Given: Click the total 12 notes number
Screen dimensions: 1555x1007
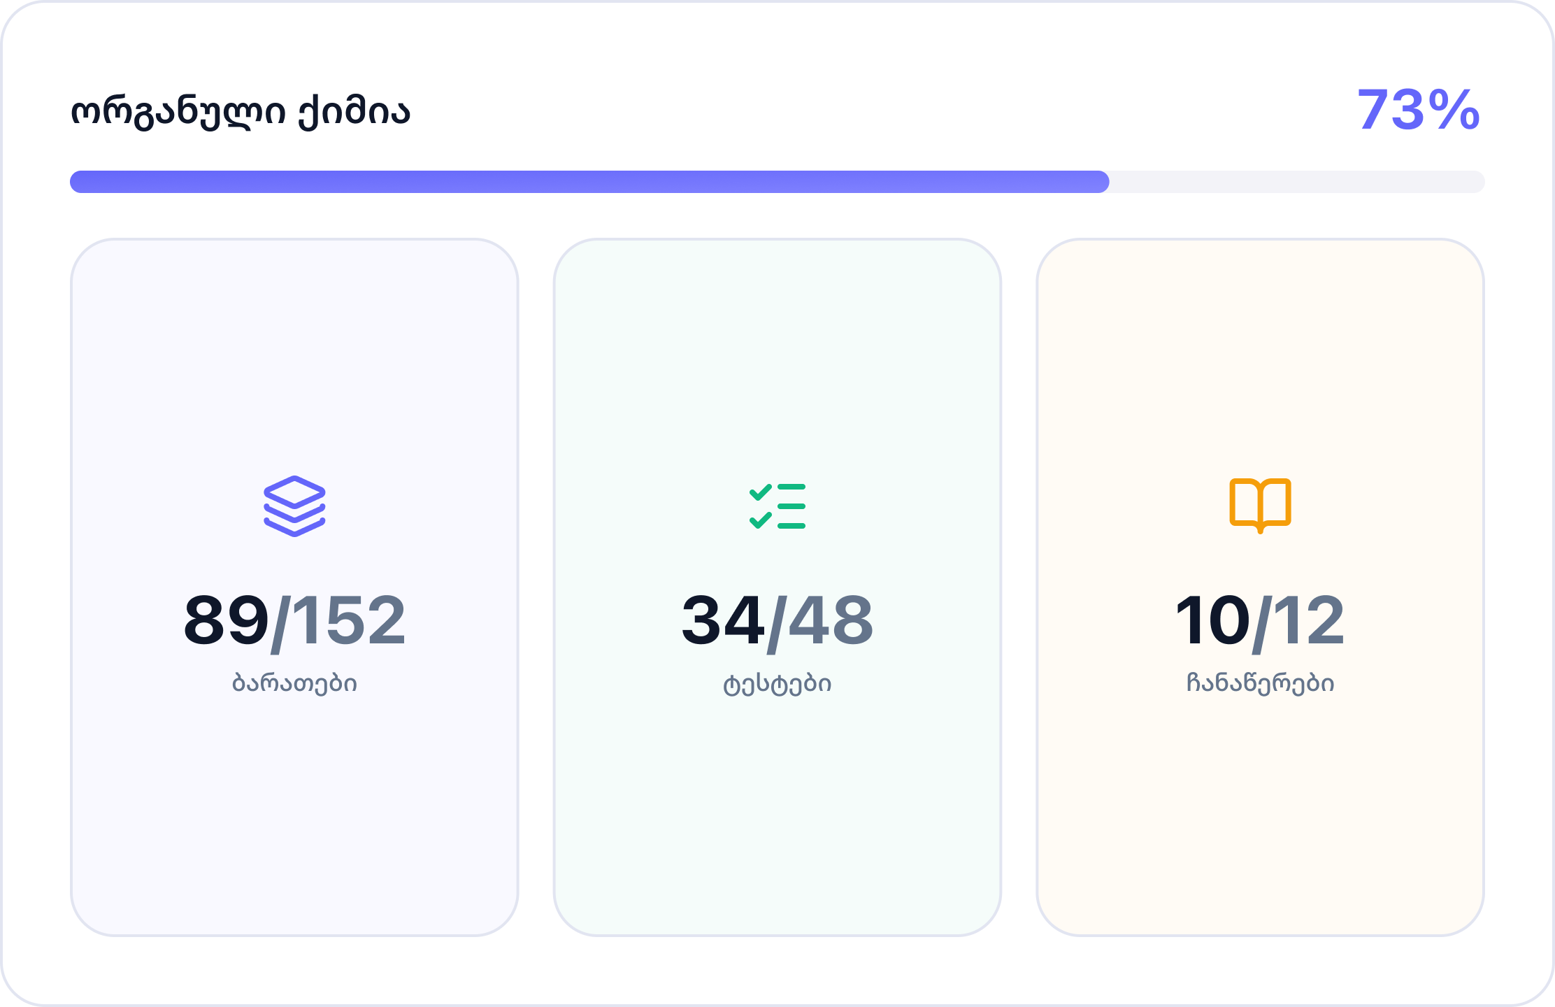Looking at the screenshot, I should point(1308,620).
